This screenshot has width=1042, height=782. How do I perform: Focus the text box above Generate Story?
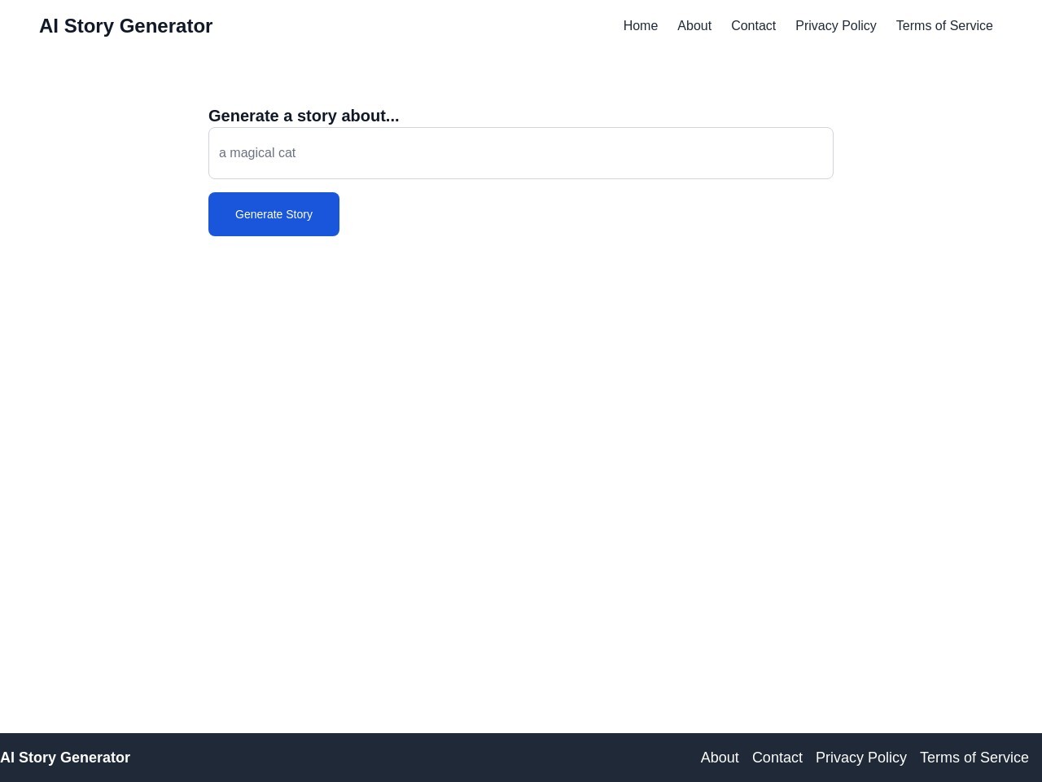click(x=521, y=152)
